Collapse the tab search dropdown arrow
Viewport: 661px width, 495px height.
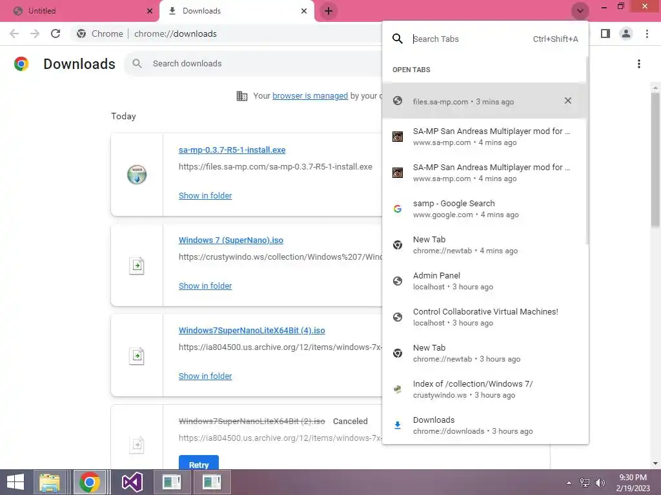click(x=580, y=11)
